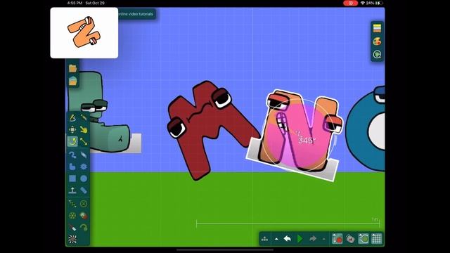Open the Appearance palette menu

pos(377,41)
